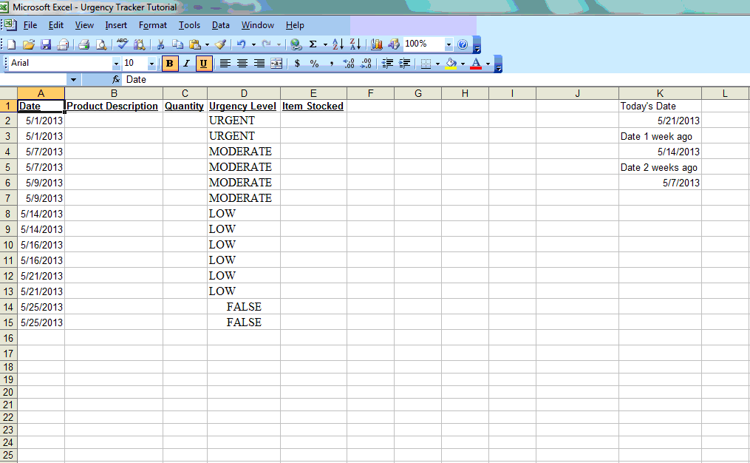Run spell check with the spelling icon
The image size is (750, 463).
(123, 44)
